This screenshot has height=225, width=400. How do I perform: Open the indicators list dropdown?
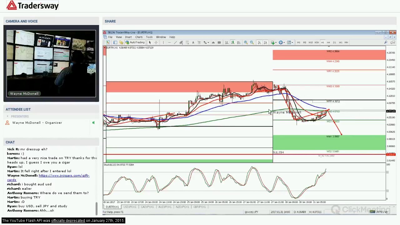pos(274,42)
